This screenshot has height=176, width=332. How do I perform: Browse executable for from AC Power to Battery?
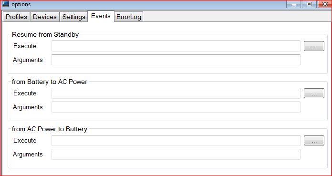pyautogui.click(x=314, y=140)
